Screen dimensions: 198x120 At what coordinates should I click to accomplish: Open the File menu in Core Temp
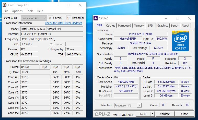coord(6,11)
